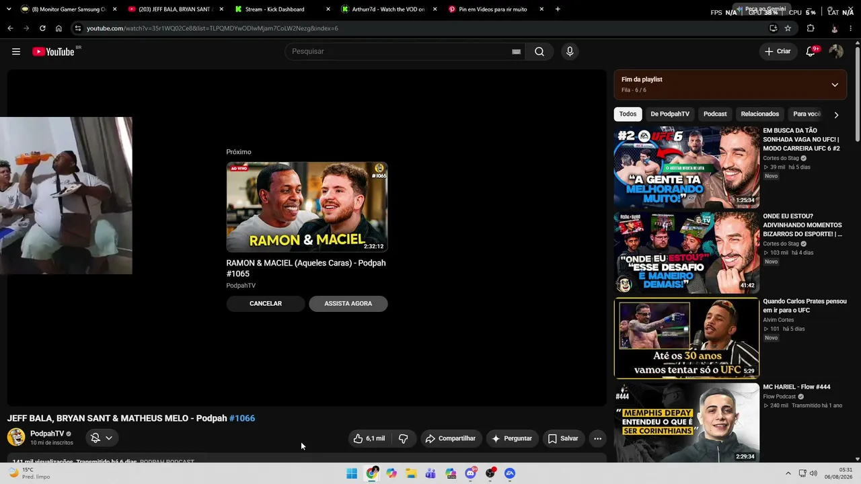Select the Relacionados filter chip

(x=760, y=114)
